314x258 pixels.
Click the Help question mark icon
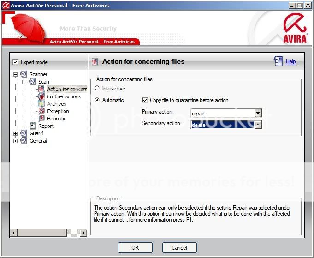tap(278, 61)
